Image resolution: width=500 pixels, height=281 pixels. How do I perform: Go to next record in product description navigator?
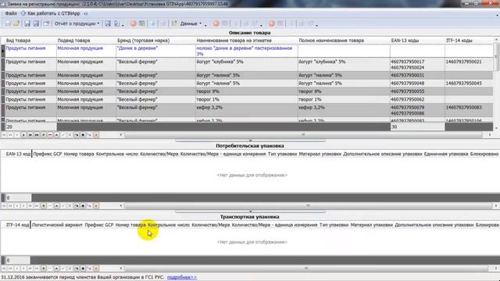(x=23, y=135)
